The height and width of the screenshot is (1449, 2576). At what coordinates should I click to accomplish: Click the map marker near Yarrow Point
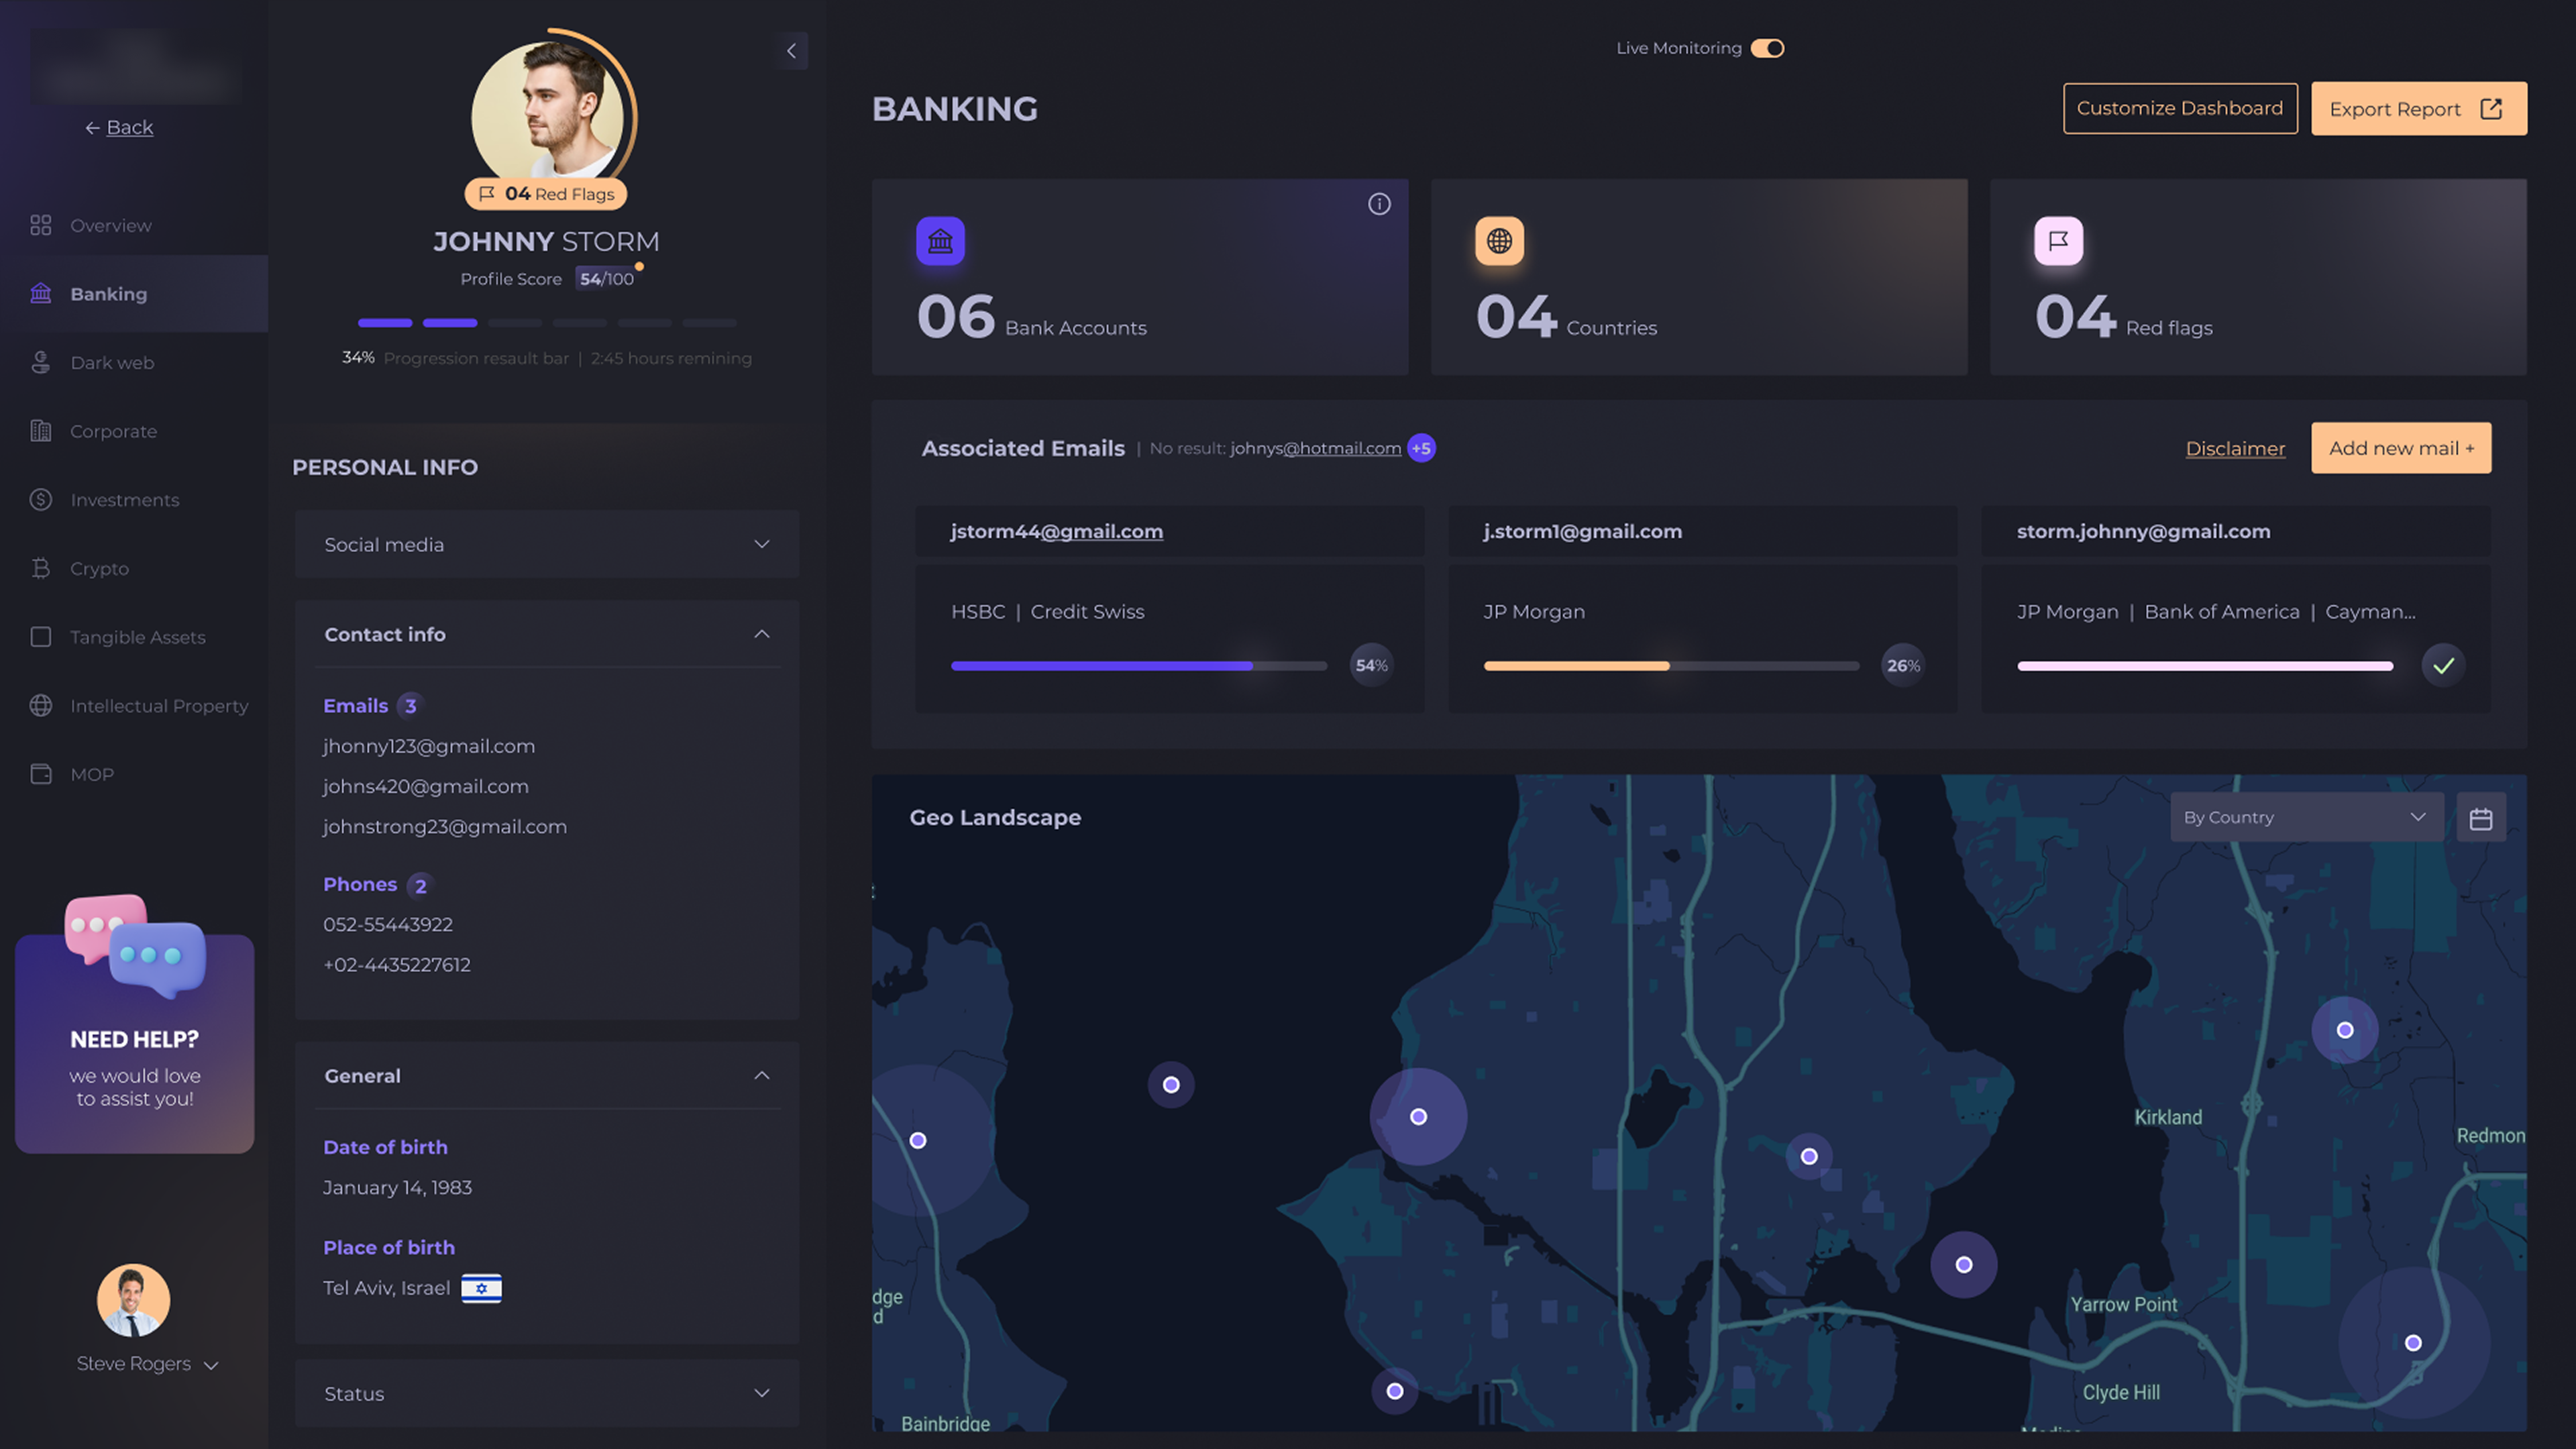[1963, 1264]
